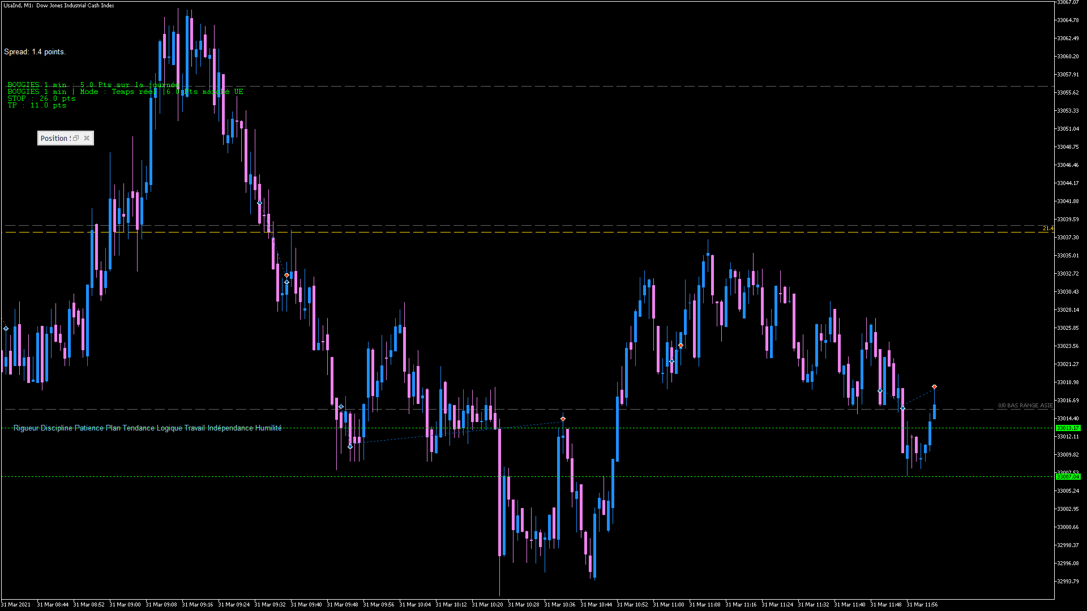The image size is (1087, 611).
Task: Click 'STOP : 26.0 pts' green label
Action: tap(41, 98)
